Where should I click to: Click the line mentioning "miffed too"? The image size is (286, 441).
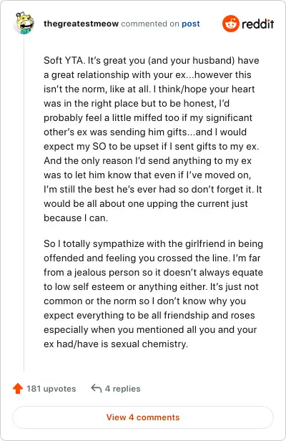(x=148, y=117)
